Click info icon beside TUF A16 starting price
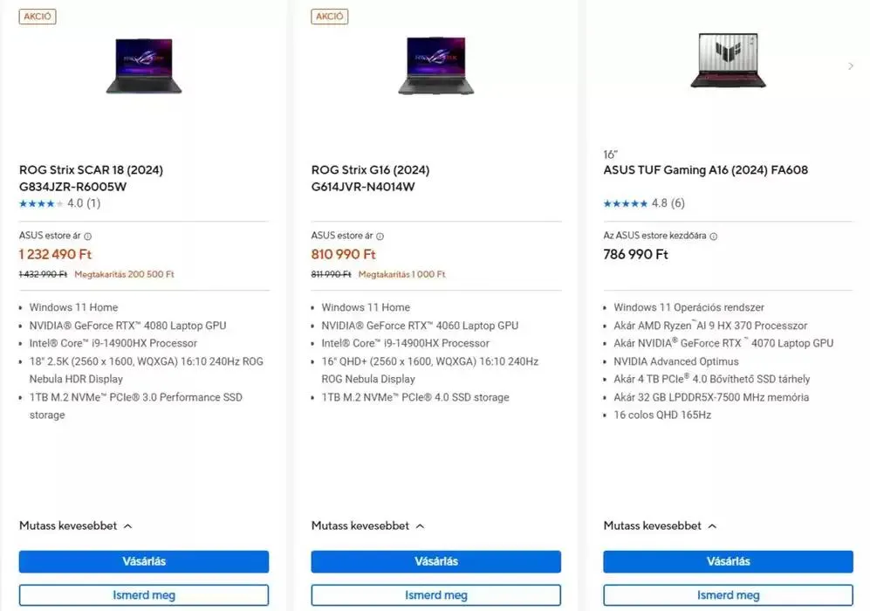The image size is (870, 611). tap(714, 236)
